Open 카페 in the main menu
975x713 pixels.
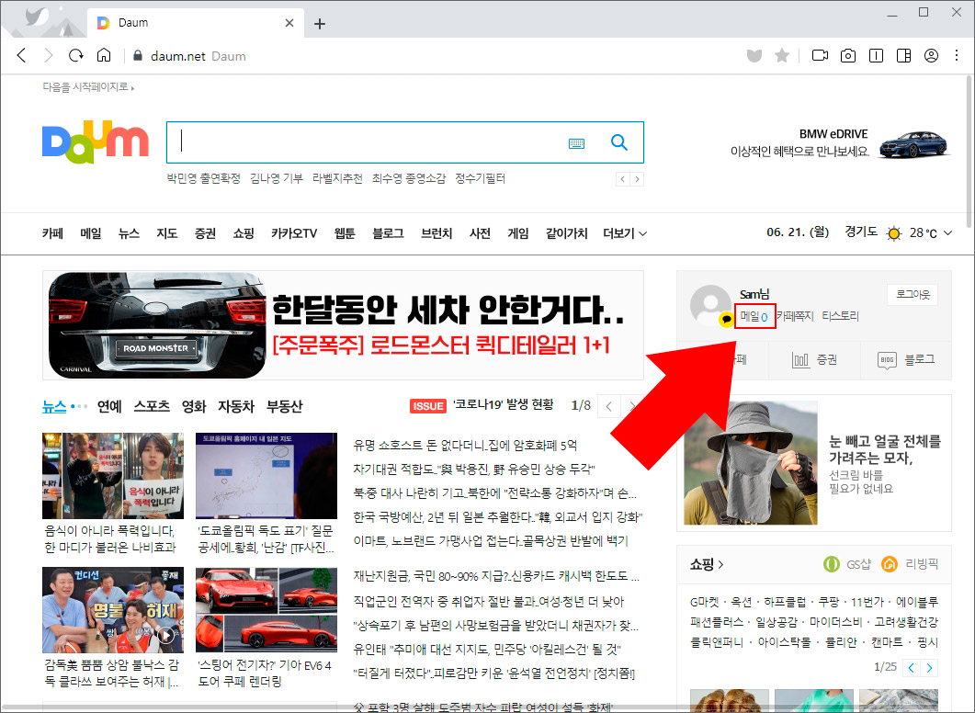click(53, 233)
